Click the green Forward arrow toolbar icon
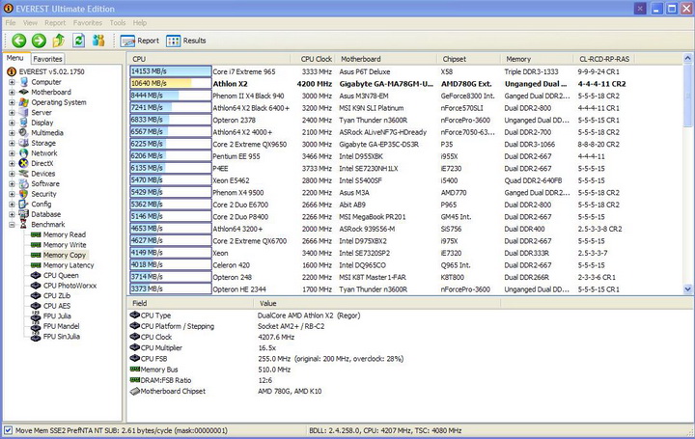 click(x=39, y=41)
